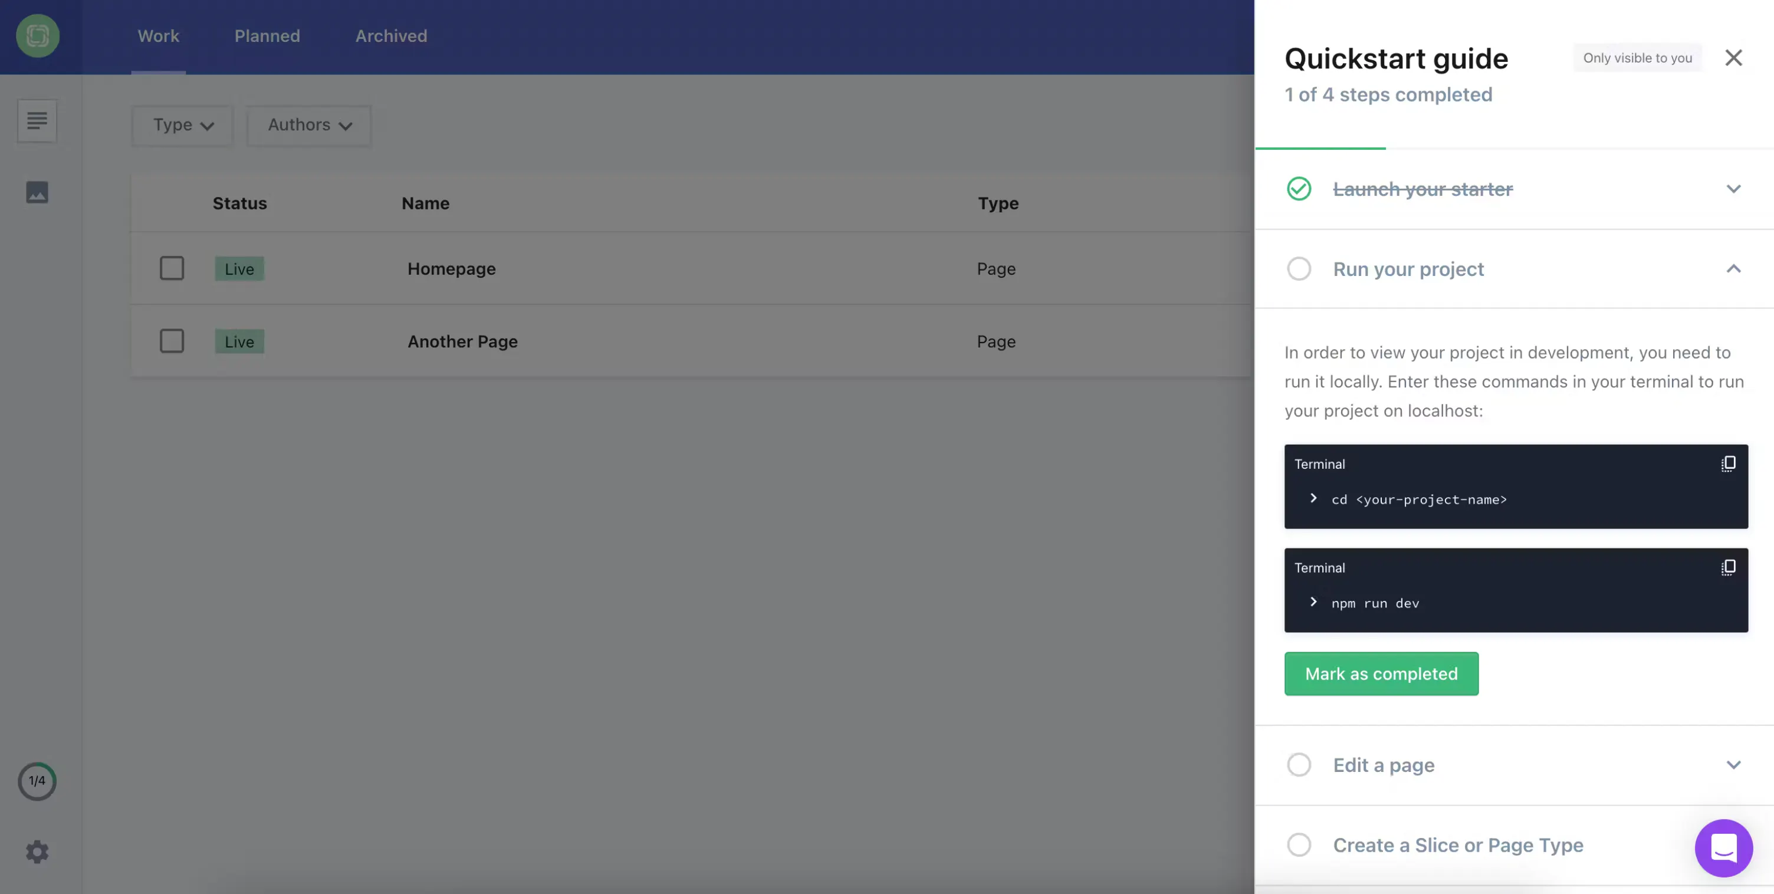
Task: Click the green repository logo icon
Action: (x=37, y=36)
